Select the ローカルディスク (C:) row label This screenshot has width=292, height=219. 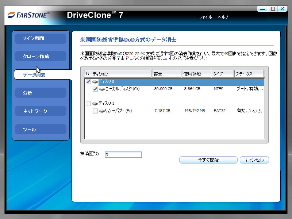(x=122, y=89)
